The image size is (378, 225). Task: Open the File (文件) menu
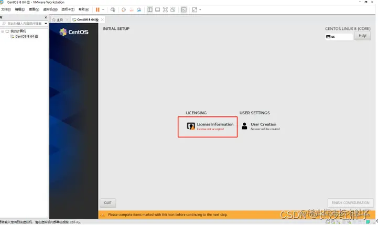click(x=6, y=9)
